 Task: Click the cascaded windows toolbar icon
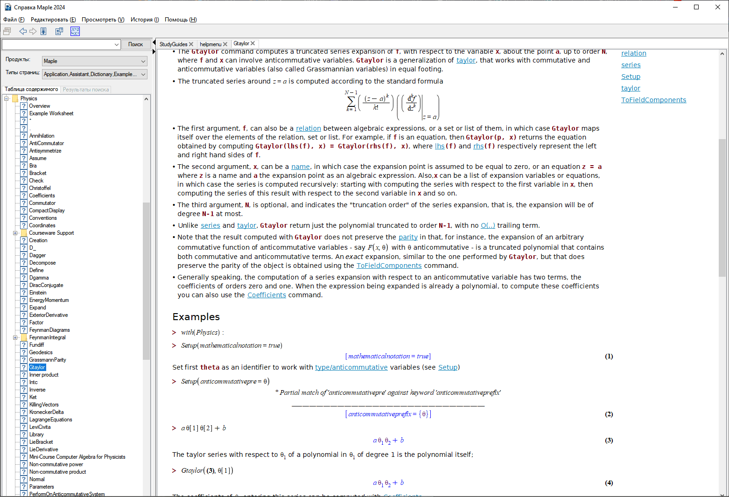(7, 31)
